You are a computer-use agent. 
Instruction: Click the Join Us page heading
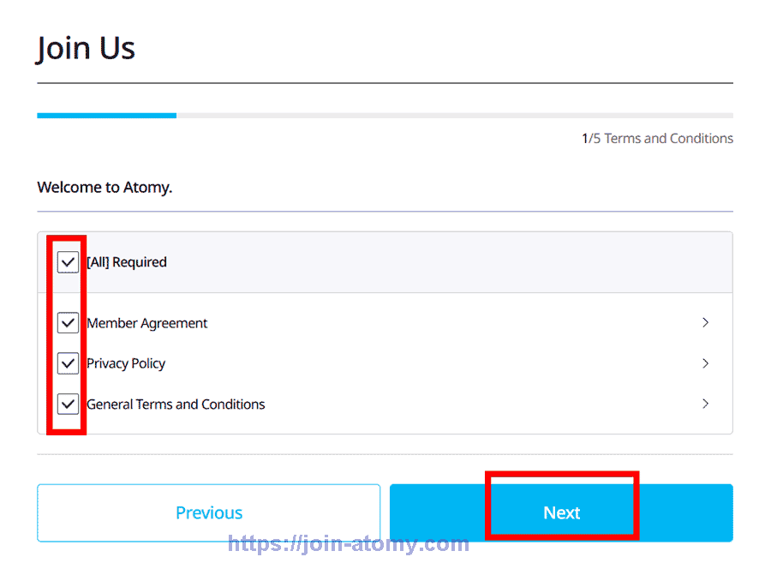85,48
